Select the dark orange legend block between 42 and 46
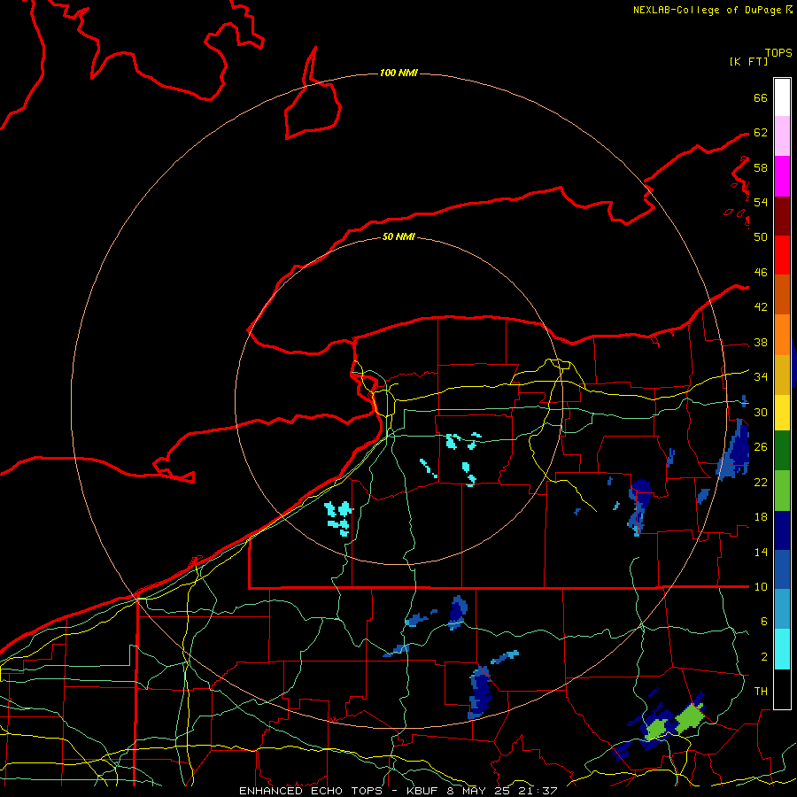797x797 pixels. [x=782, y=294]
